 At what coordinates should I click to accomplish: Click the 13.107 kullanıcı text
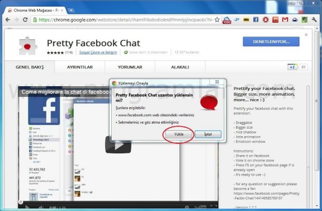click(x=186, y=52)
